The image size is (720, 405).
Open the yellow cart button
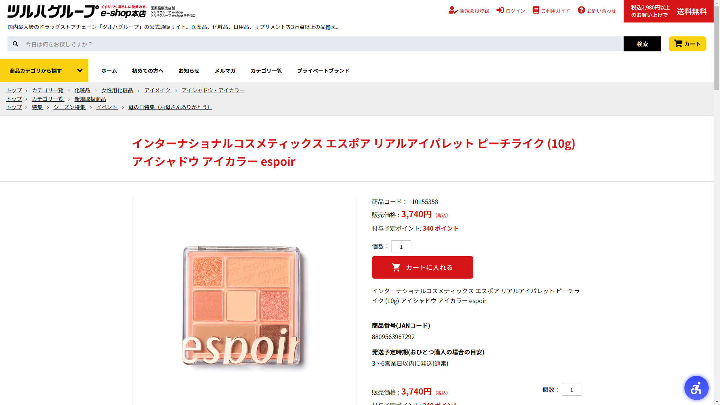(x=687, y=44)
